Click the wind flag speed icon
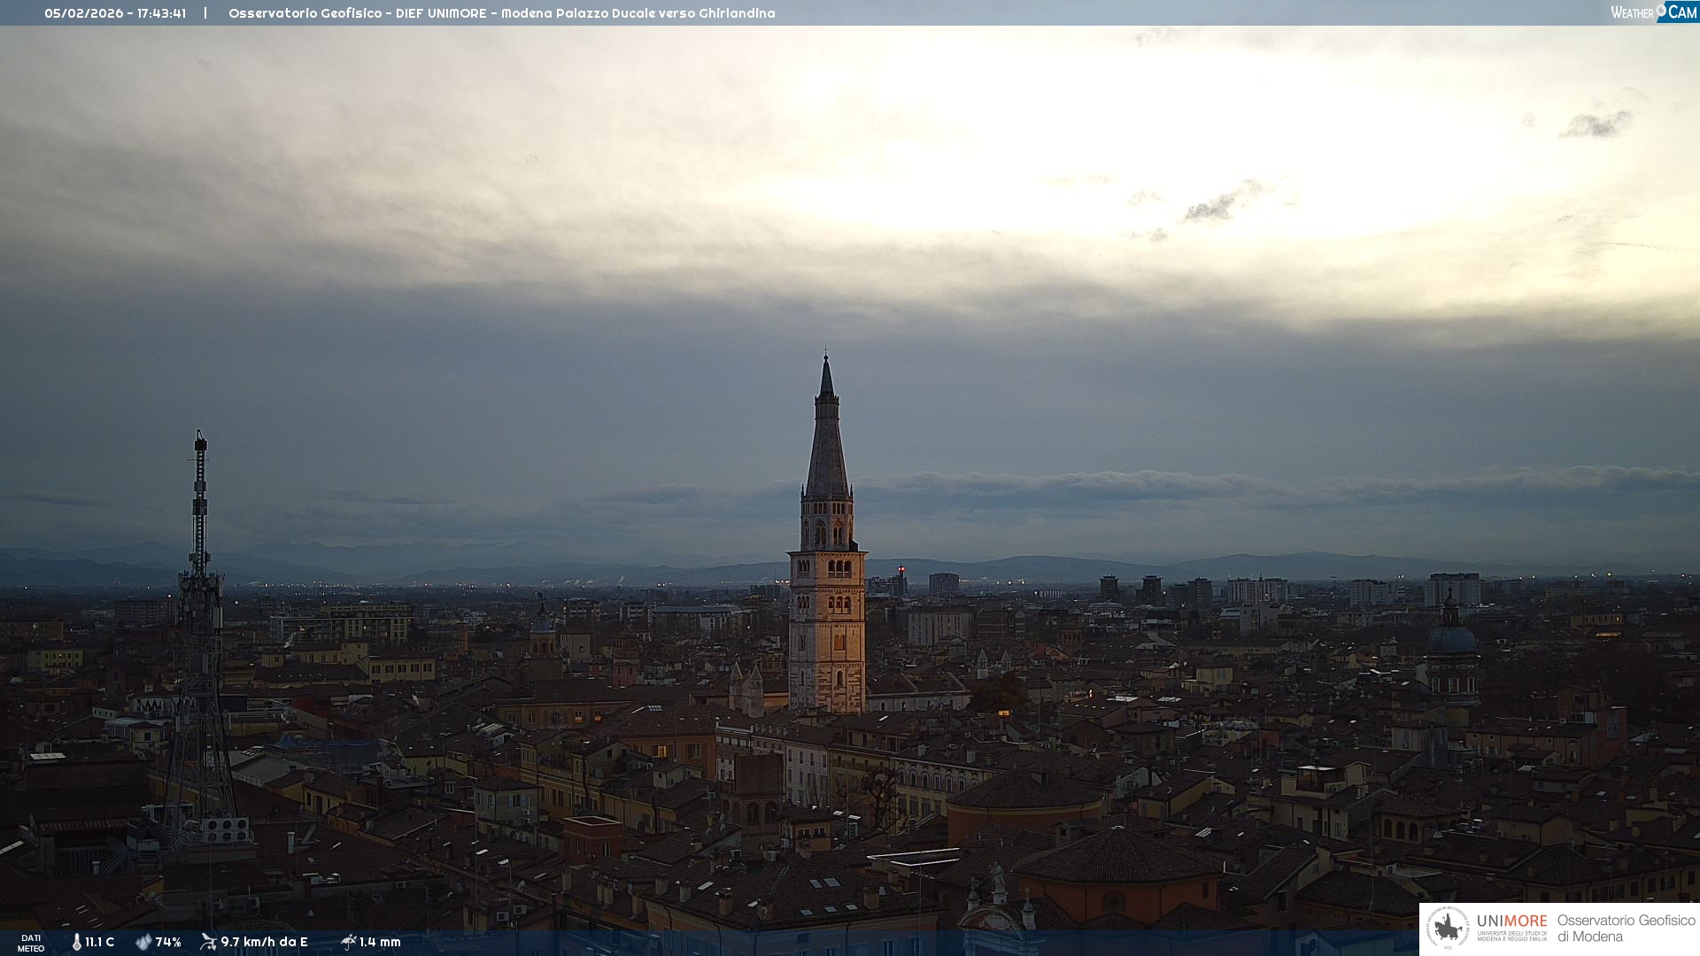This screenshot has height=956, width=1700. tap(208, 942)
